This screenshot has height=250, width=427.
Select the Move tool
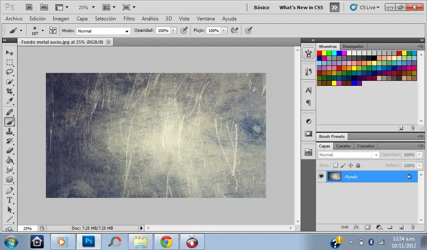point(10,53)
